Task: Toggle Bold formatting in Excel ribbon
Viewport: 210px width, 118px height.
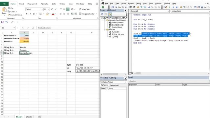Action: click(x=27, y=14)
